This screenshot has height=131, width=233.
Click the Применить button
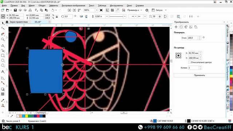pyautogui.click(x=200, y=75)
